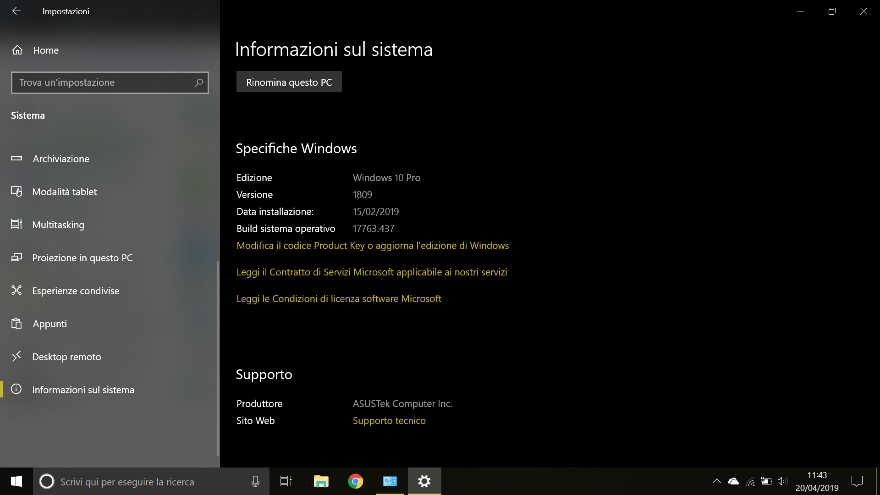
Task: Click the Cortana circle icon
Action: point(46,481)
